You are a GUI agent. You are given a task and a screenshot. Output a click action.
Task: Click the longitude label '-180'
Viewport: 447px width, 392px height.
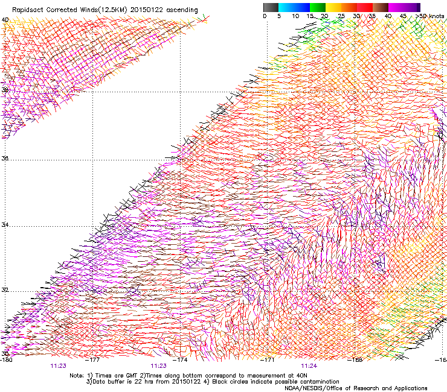pos(6,359)
